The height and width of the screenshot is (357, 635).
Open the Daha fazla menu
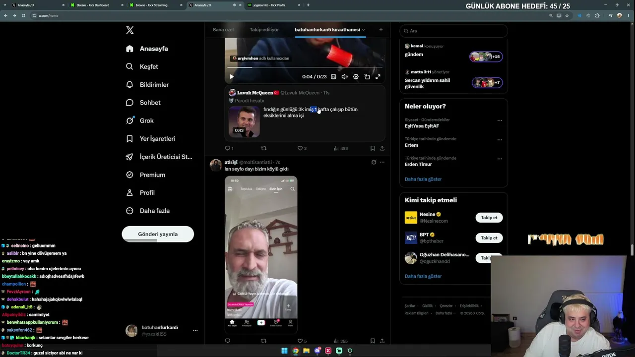[x=148, y=211]
